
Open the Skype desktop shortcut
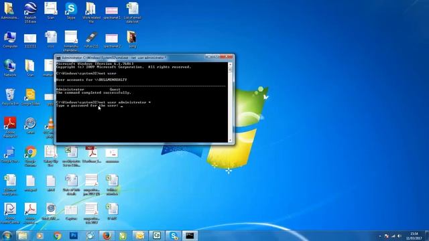point(71,11)
